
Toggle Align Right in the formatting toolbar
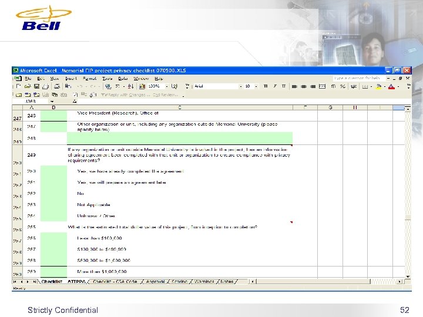[x=313, y=86]
